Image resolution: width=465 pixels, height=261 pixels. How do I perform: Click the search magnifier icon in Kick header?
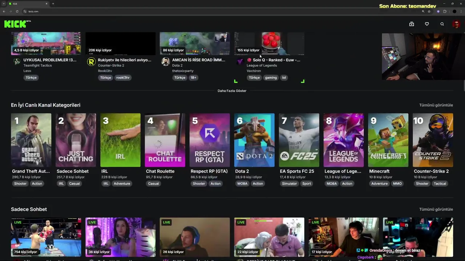coord(442,24)
